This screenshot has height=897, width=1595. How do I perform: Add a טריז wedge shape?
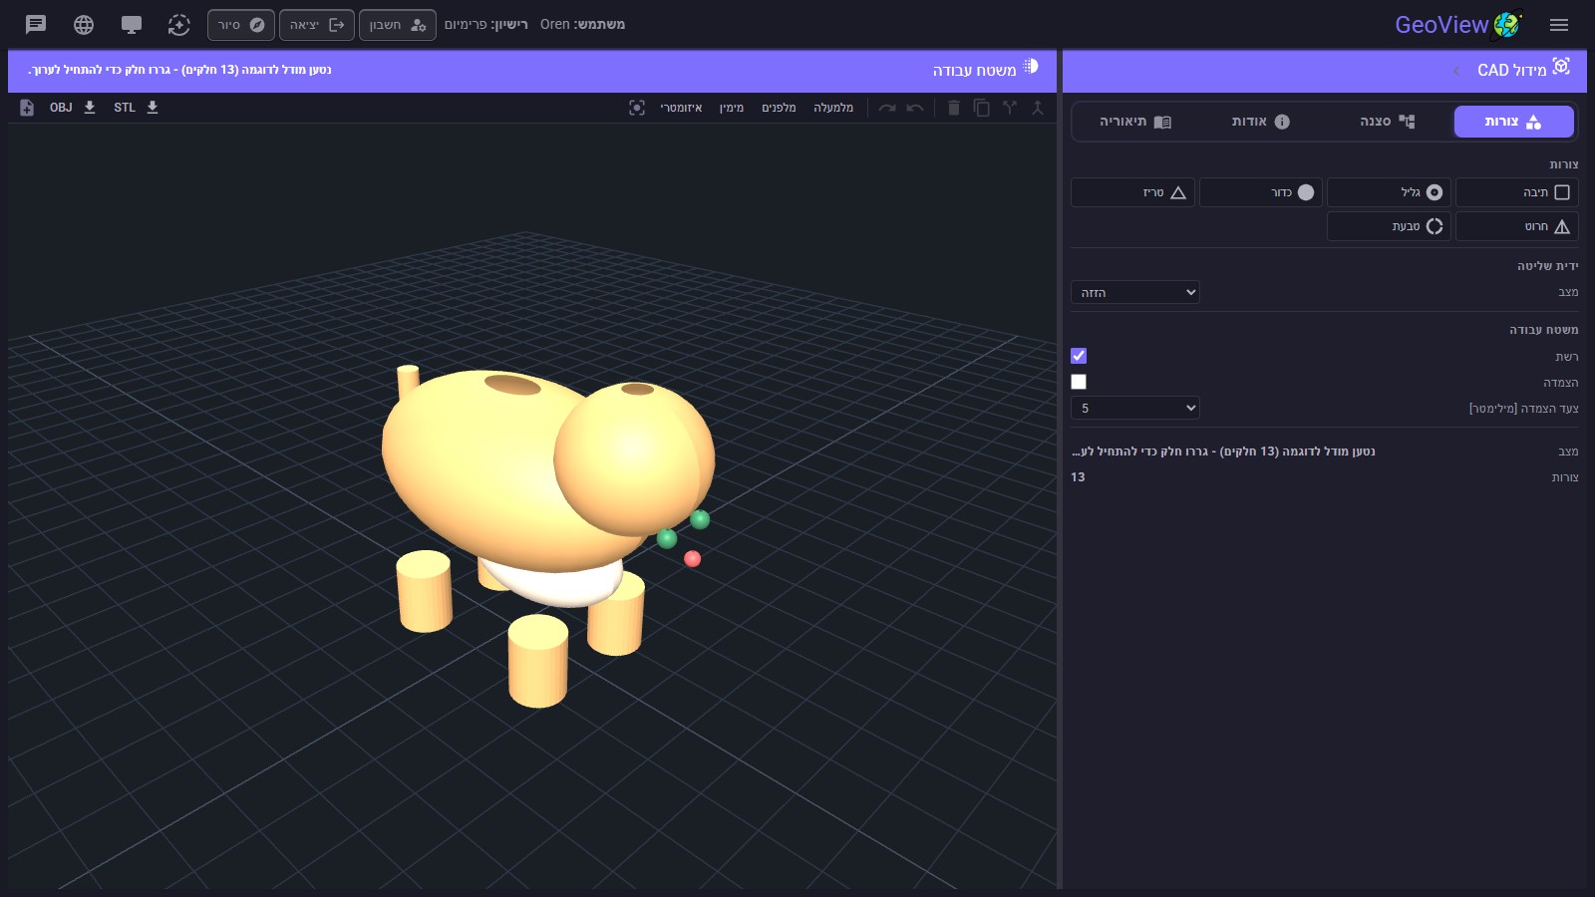(1132, 192)
